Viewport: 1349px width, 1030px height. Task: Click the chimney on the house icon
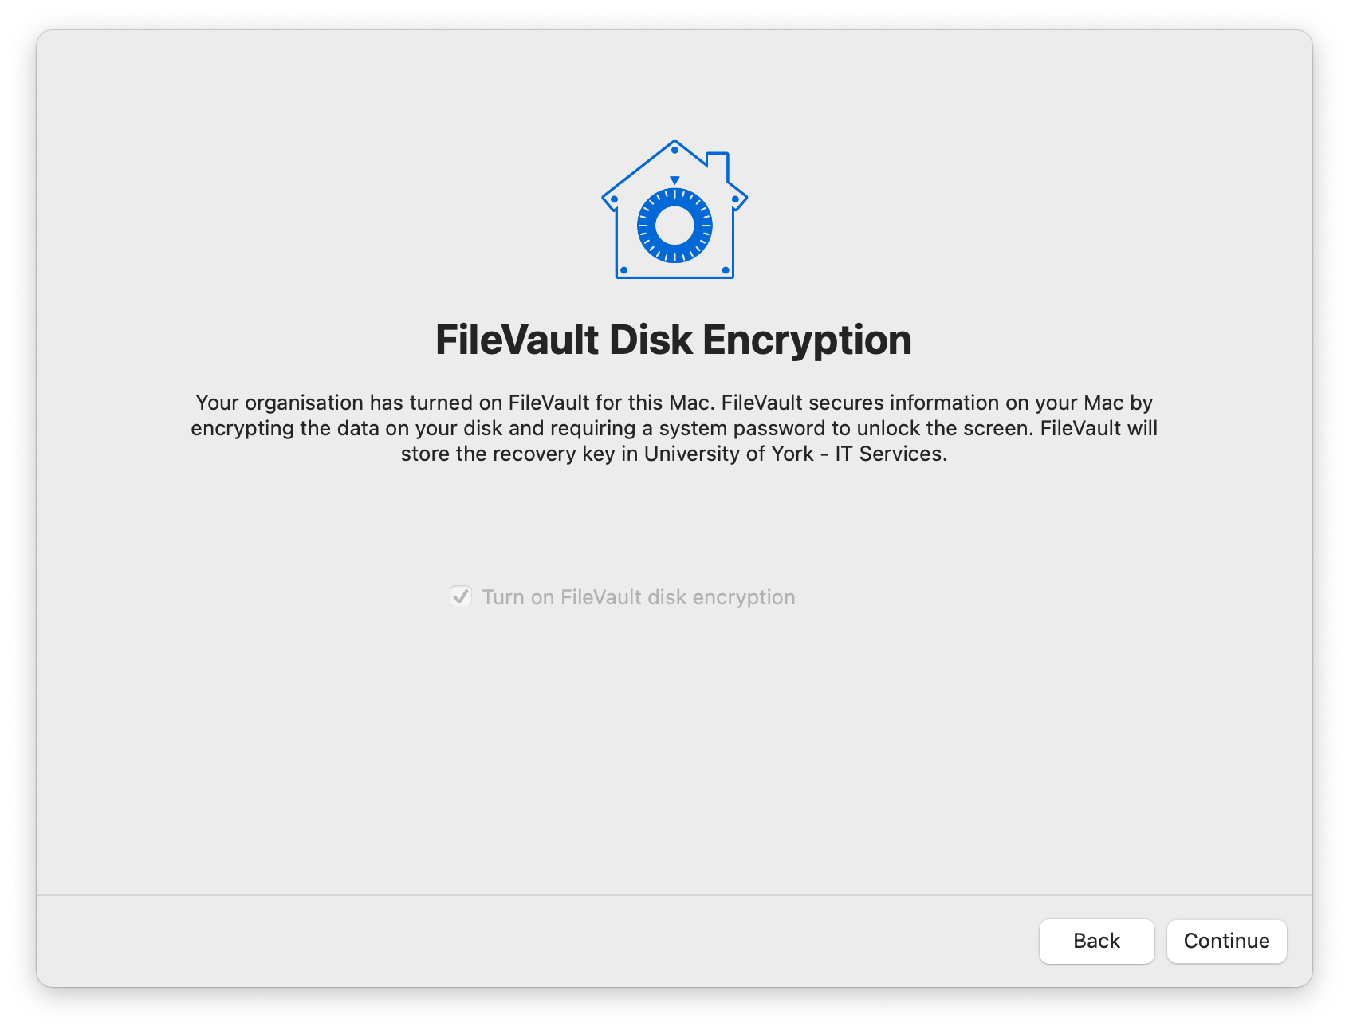click(718, 164)
